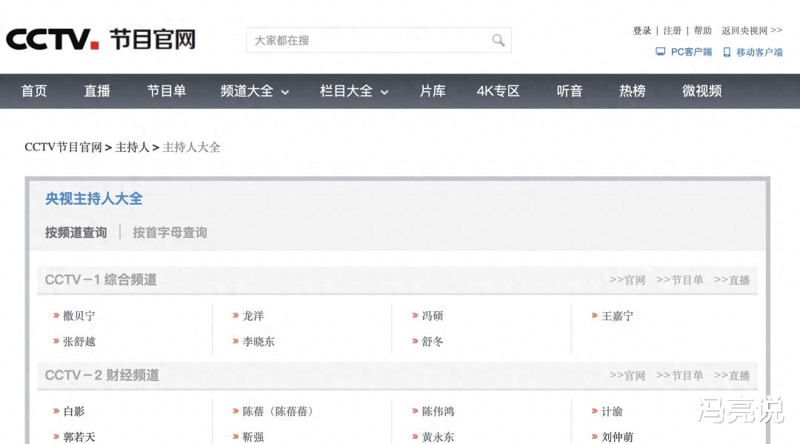Open 热榜 in navigation bar
The height and width of the screenshot is (444, 800).
(x=632, y=91)
